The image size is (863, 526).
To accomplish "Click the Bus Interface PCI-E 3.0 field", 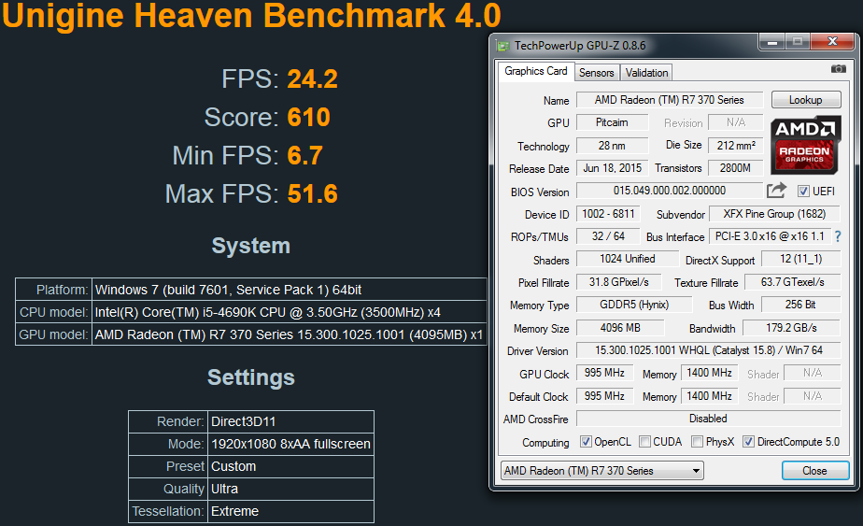I will [770, 236].
